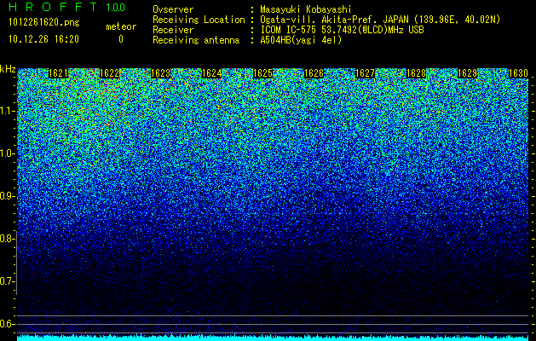Screen dimensions: 536x341
Task: Click the 1.0 frequency axis label
Action: point(7,154)
